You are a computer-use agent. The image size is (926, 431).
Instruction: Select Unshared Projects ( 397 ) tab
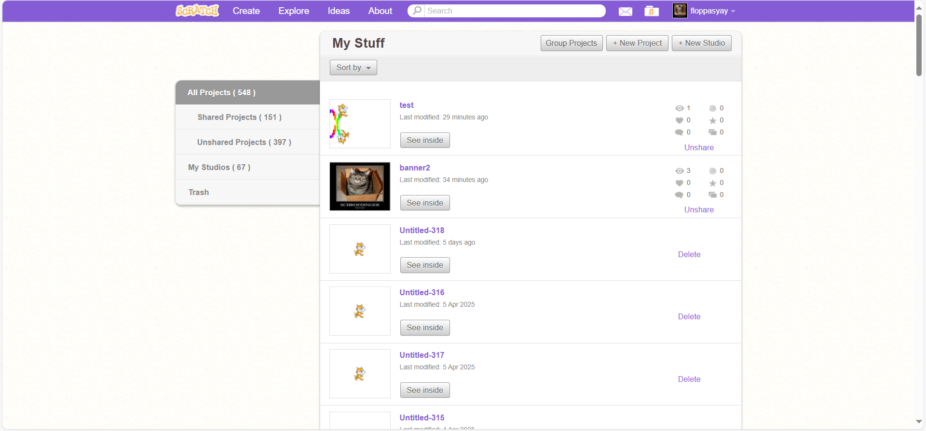point(247,142)
